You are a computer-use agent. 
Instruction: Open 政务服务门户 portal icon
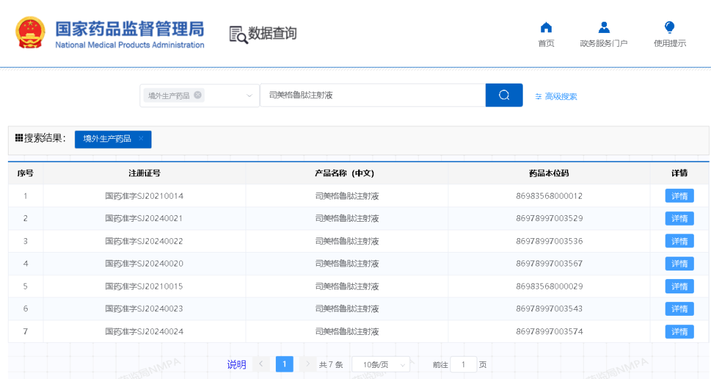[603, 28]
